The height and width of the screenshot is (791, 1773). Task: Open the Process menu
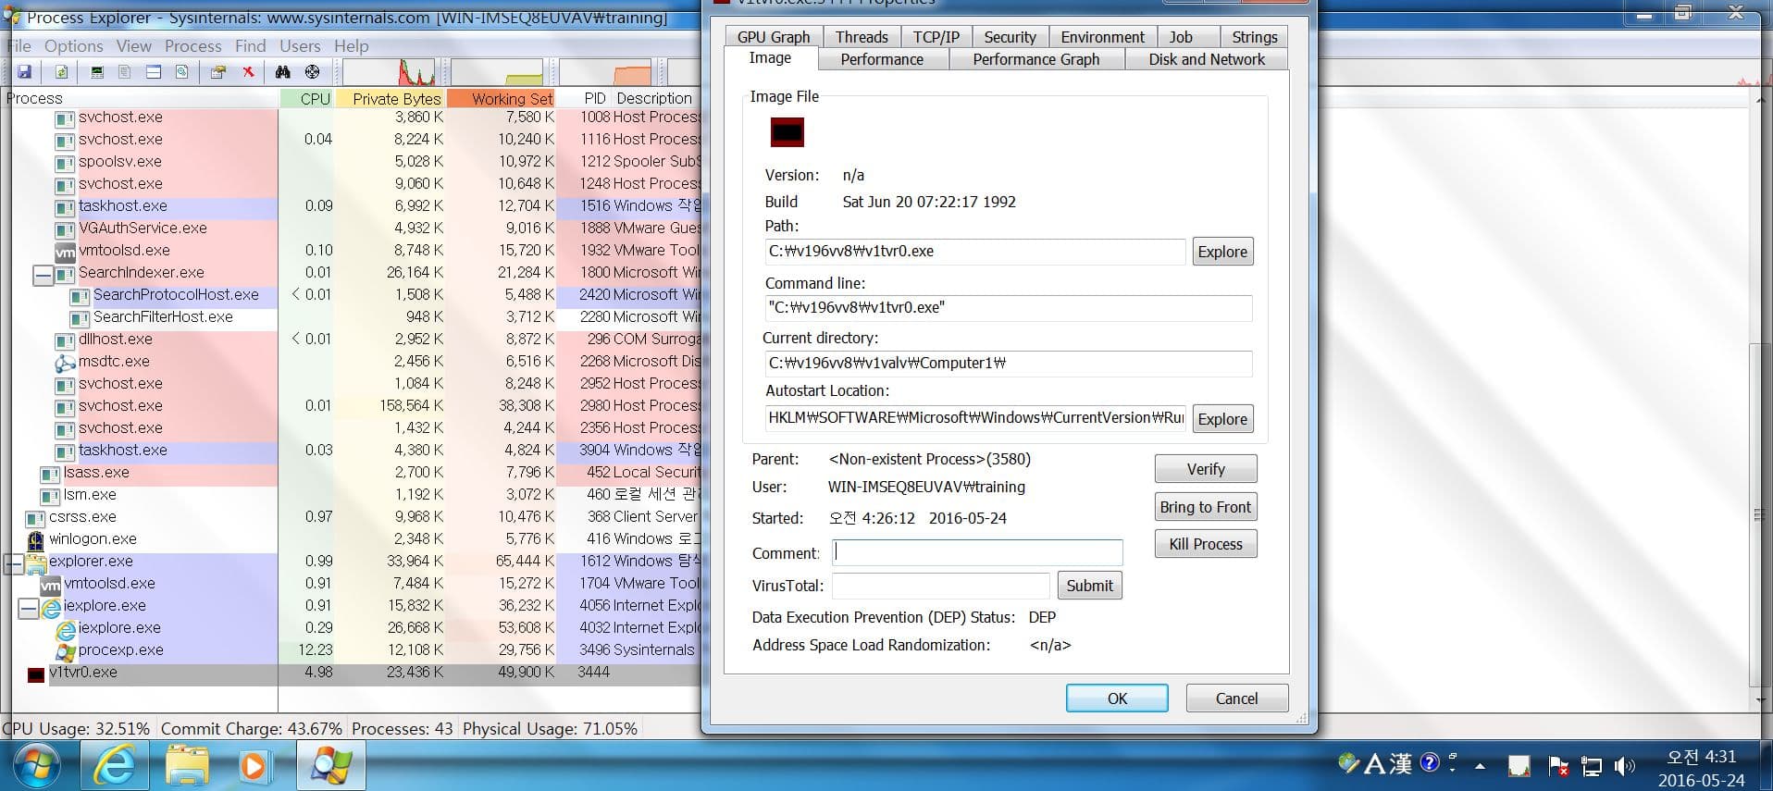point(193,45)
